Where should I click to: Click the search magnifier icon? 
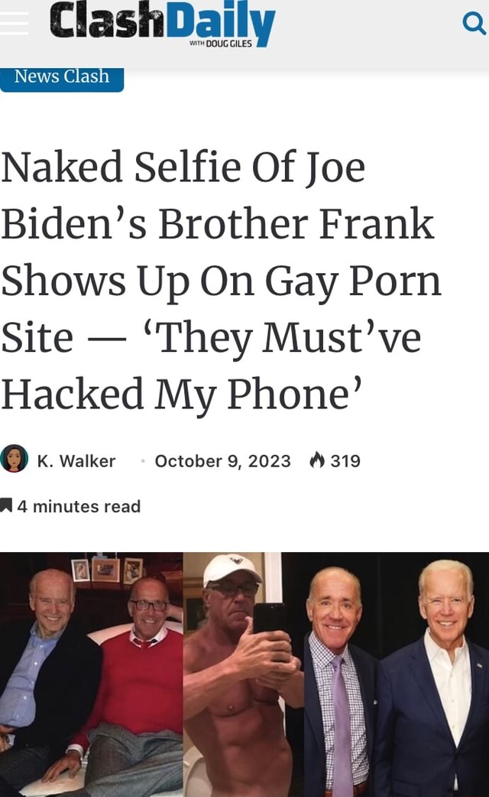coord(474,24)
